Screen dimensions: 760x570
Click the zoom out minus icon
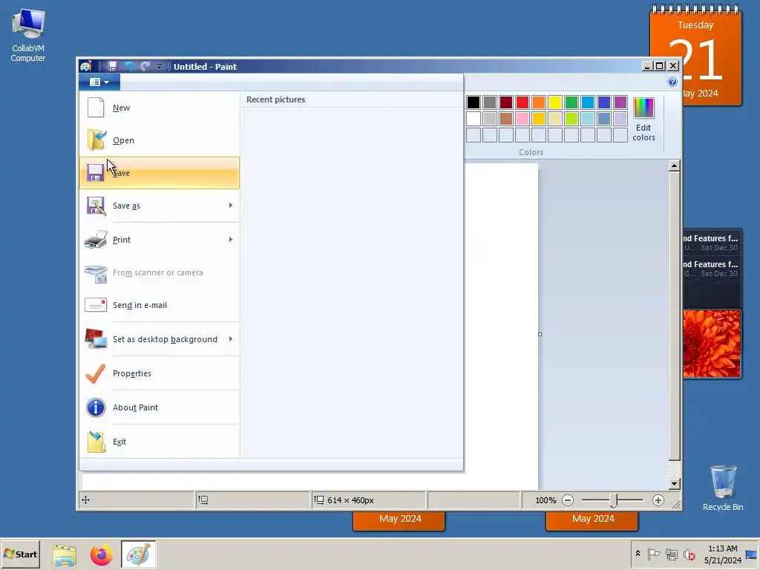[568, 500]
